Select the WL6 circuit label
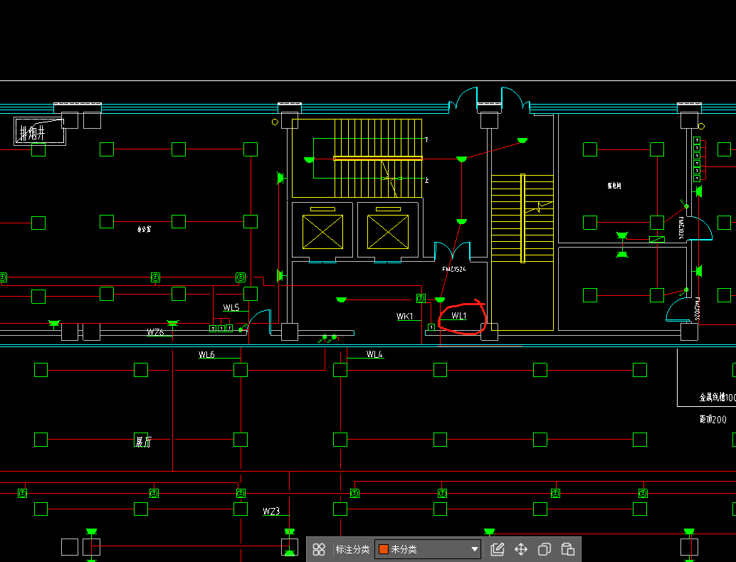This screenshot has height=562, width=736. point(206,355)
